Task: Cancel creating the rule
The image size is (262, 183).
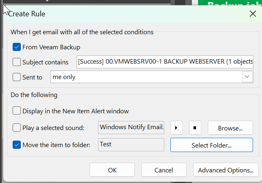Action: pyautogui.click(x=163, y=170)
